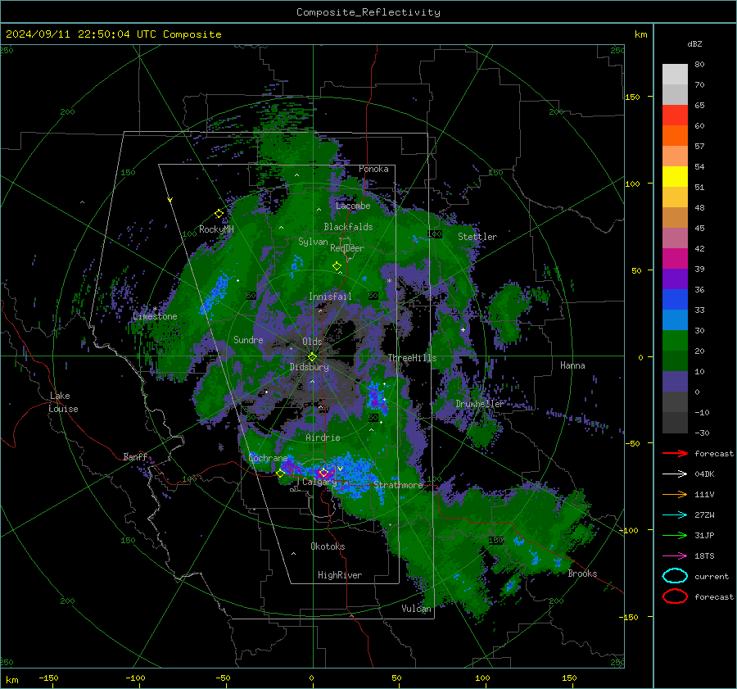The image size is (737, 689).
Task: Click the cyan 27ZW arrow icon
Action: (675, 515)
